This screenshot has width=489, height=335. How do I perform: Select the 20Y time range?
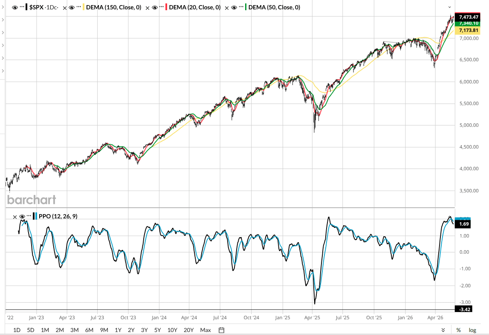[x=189, y=330]
